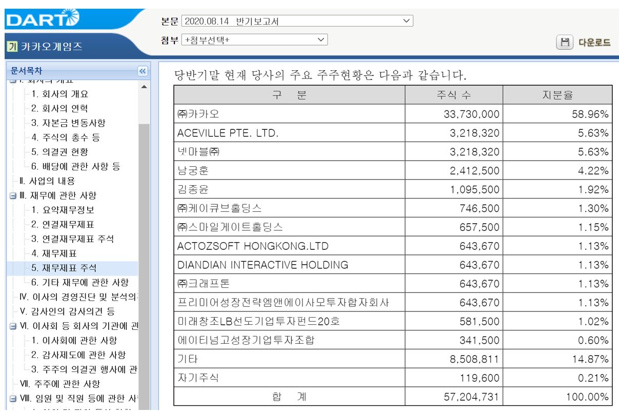Open 3. 주주의 의결권 행사에 관한 사항
Viewport: 619px width, 412px height.
tap(85, 369)
